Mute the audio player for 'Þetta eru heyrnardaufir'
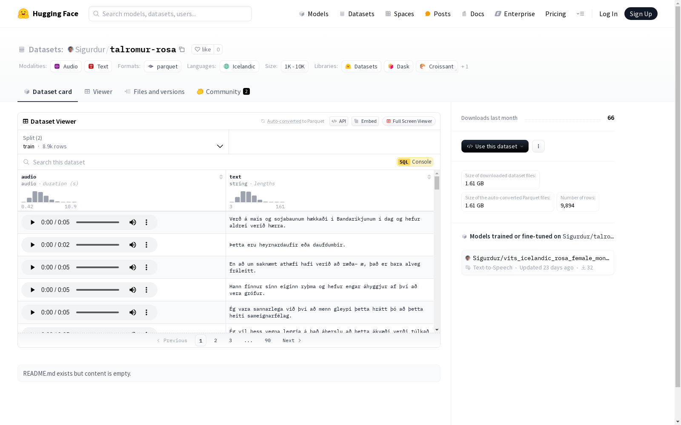 coord(133,245)
